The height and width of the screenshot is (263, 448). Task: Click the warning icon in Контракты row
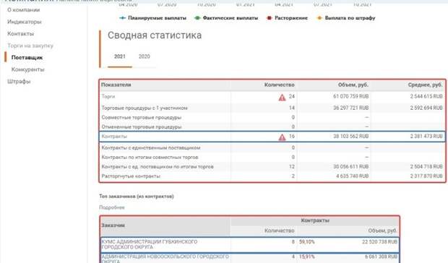point(282,137)
